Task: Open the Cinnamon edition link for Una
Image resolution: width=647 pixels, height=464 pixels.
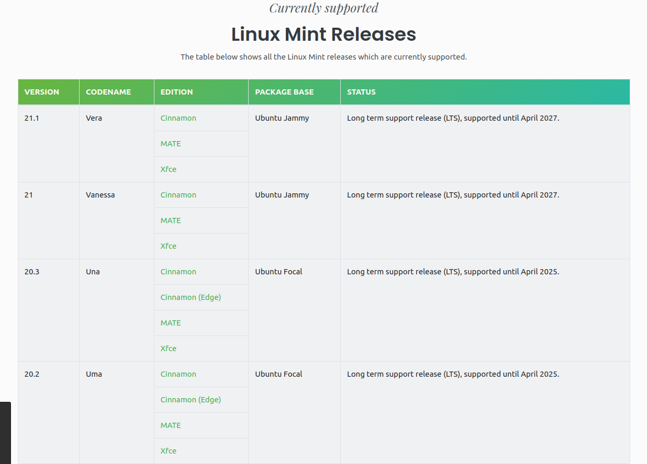Action: tap(178, 271)
